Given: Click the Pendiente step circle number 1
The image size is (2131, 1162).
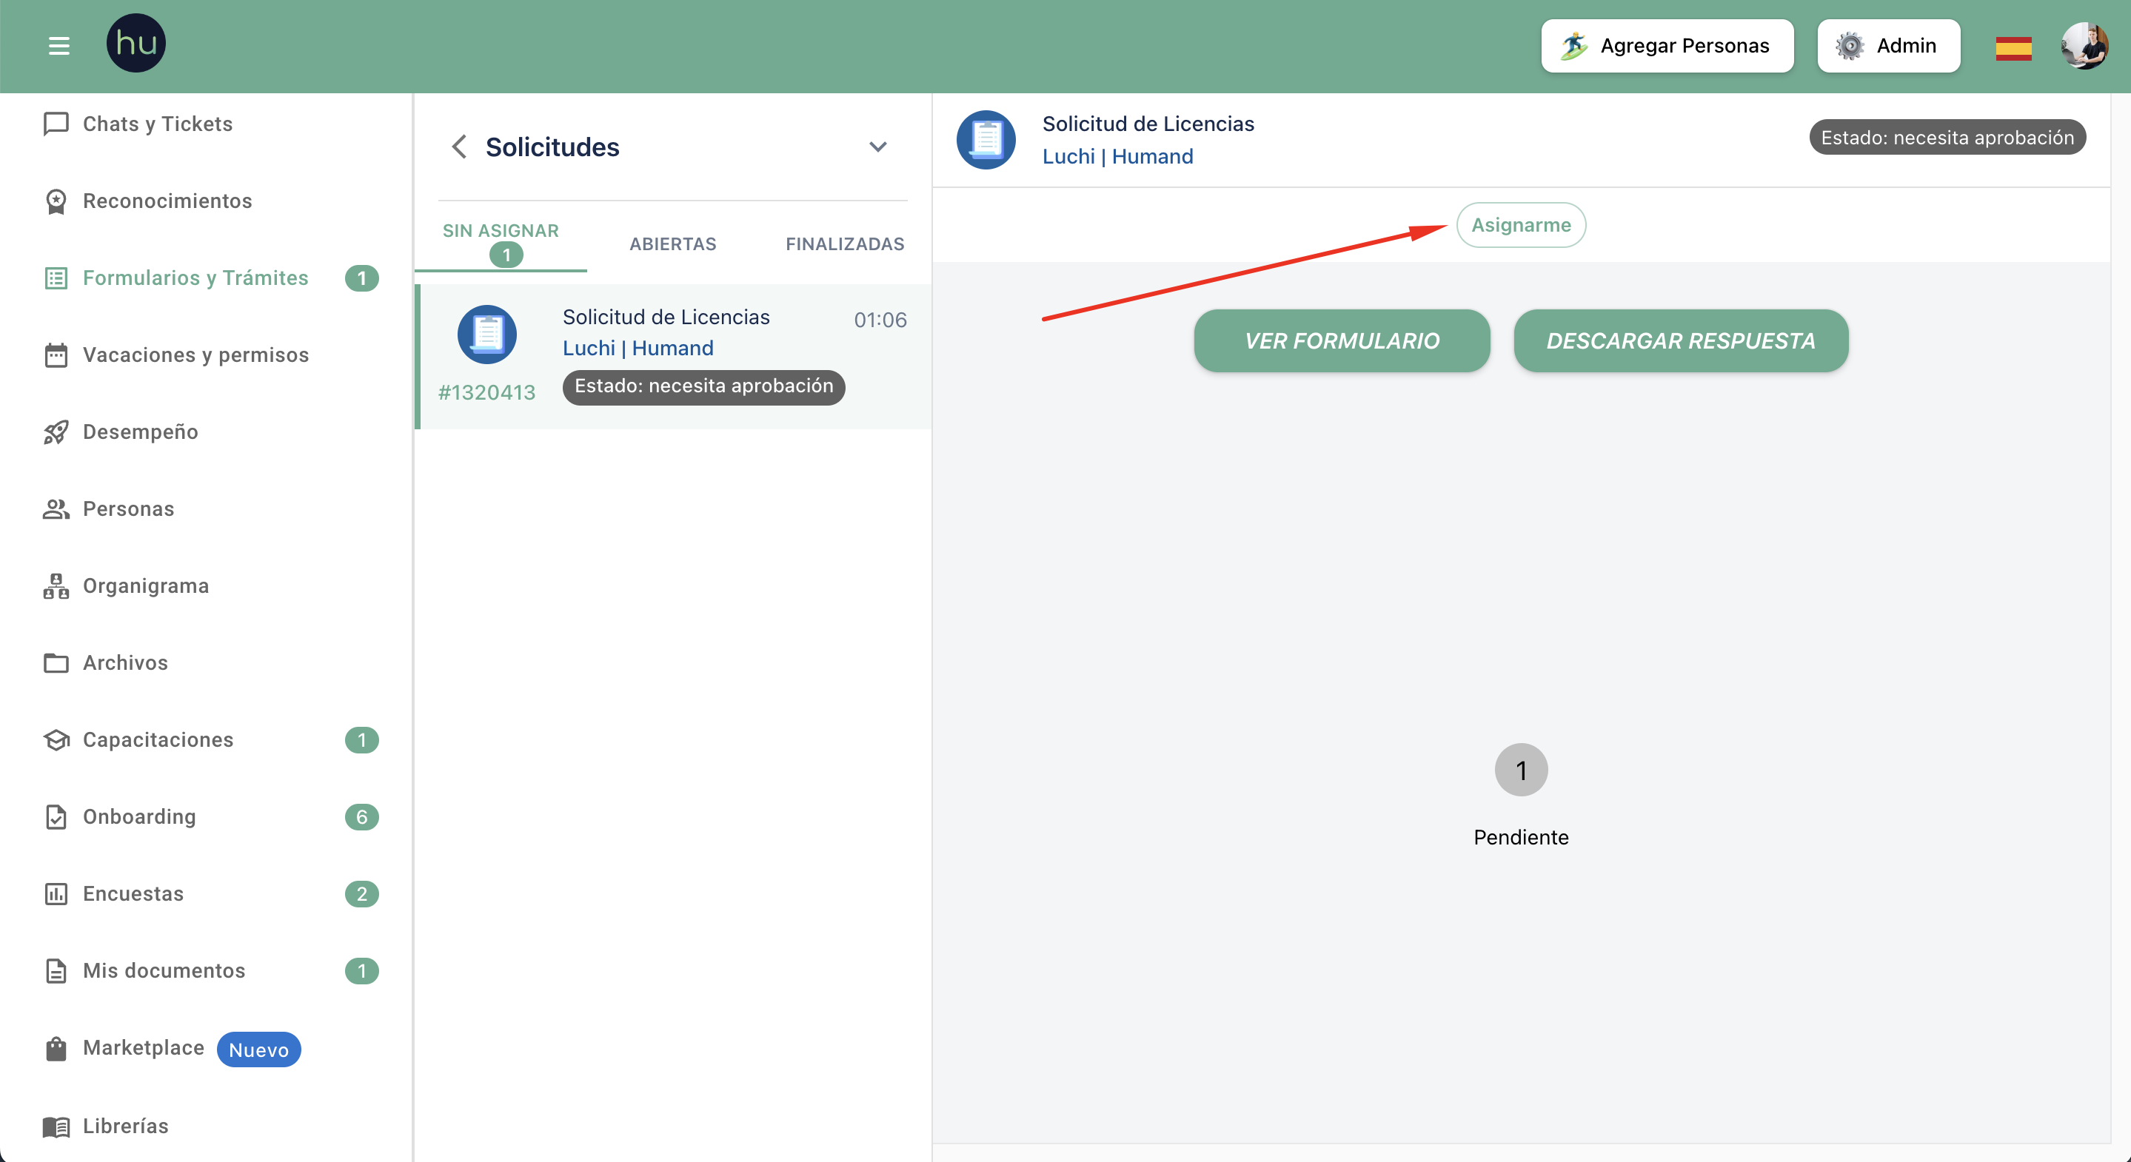Looking at the screenshot, I should point(1520,770).
